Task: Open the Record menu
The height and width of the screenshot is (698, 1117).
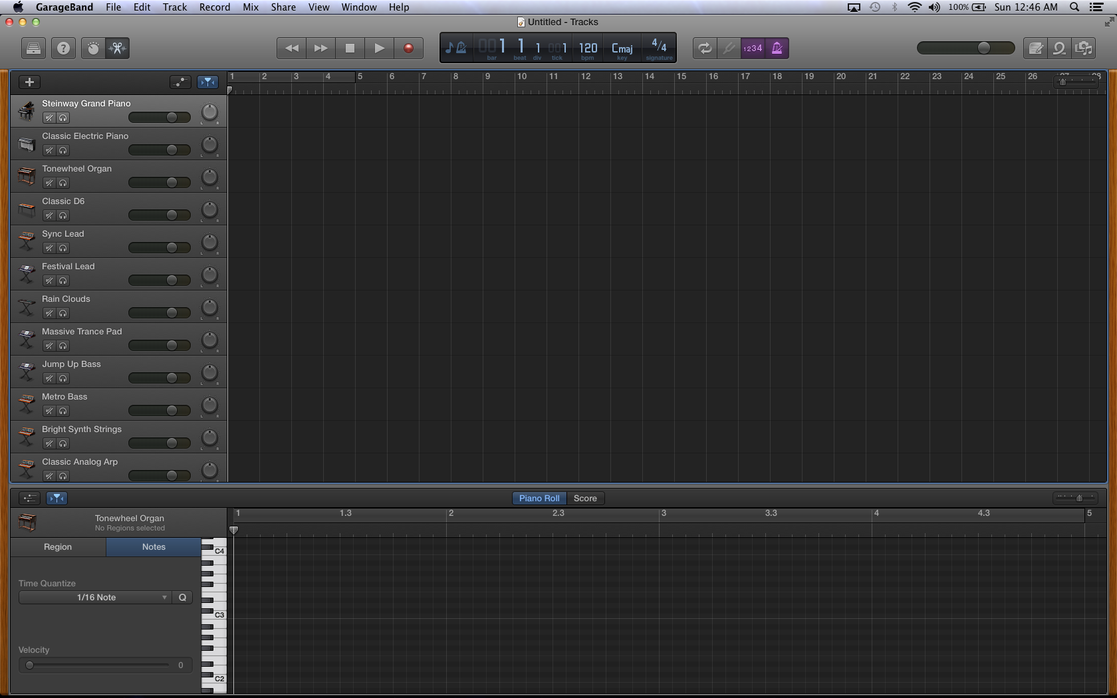Action: 215,7
